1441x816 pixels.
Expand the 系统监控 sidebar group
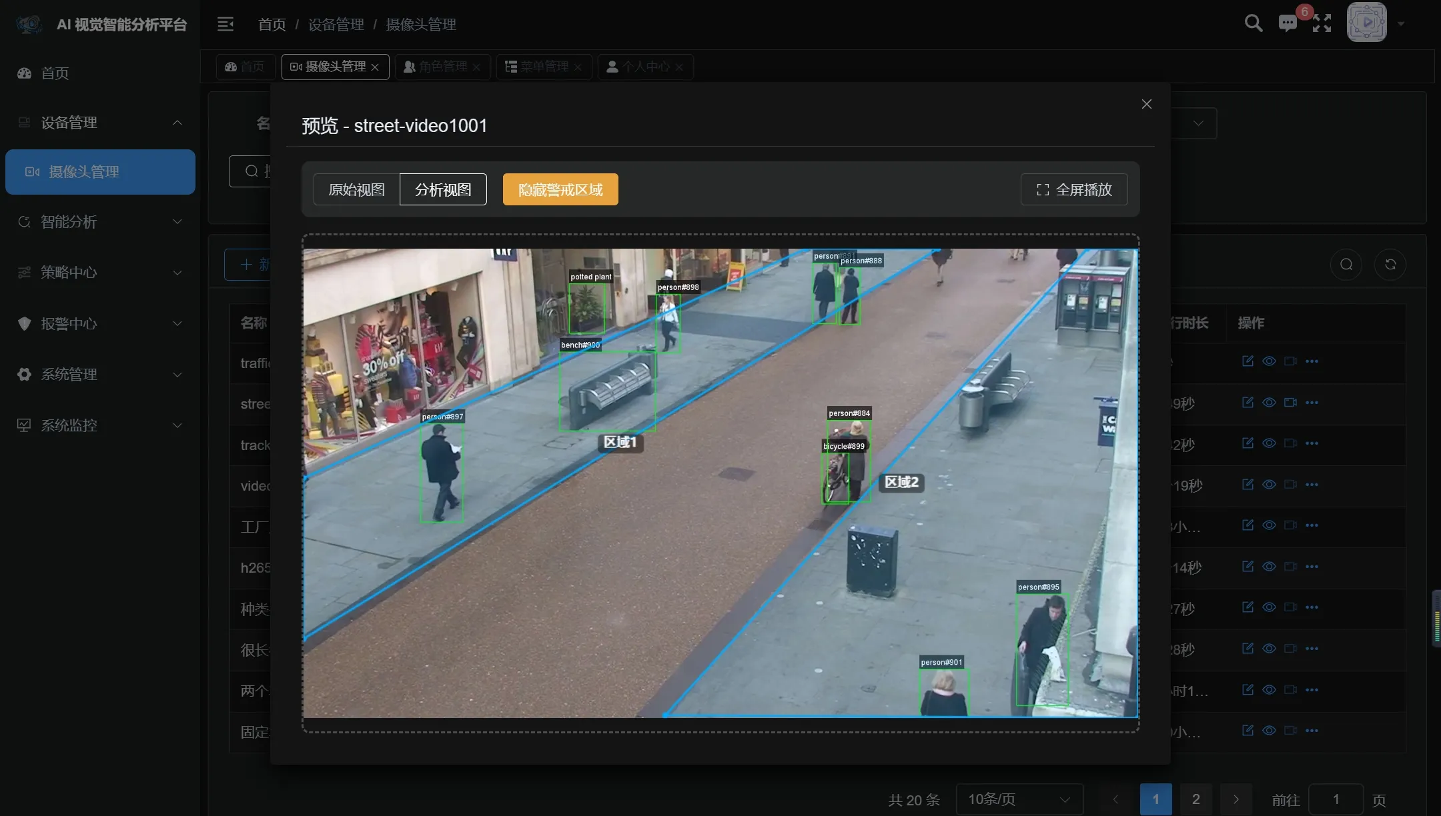(x=100, y=425)
